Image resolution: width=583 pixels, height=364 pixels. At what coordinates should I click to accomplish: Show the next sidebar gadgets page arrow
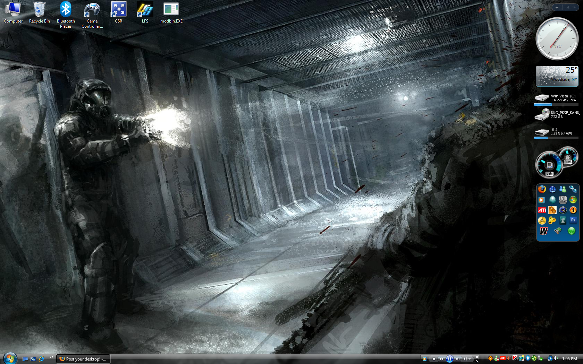pos(574,7)
